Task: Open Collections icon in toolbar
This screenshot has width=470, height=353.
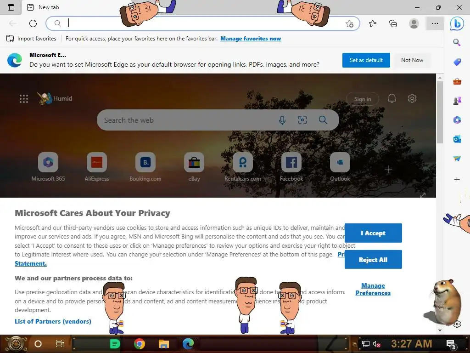Action: (393, 23)
